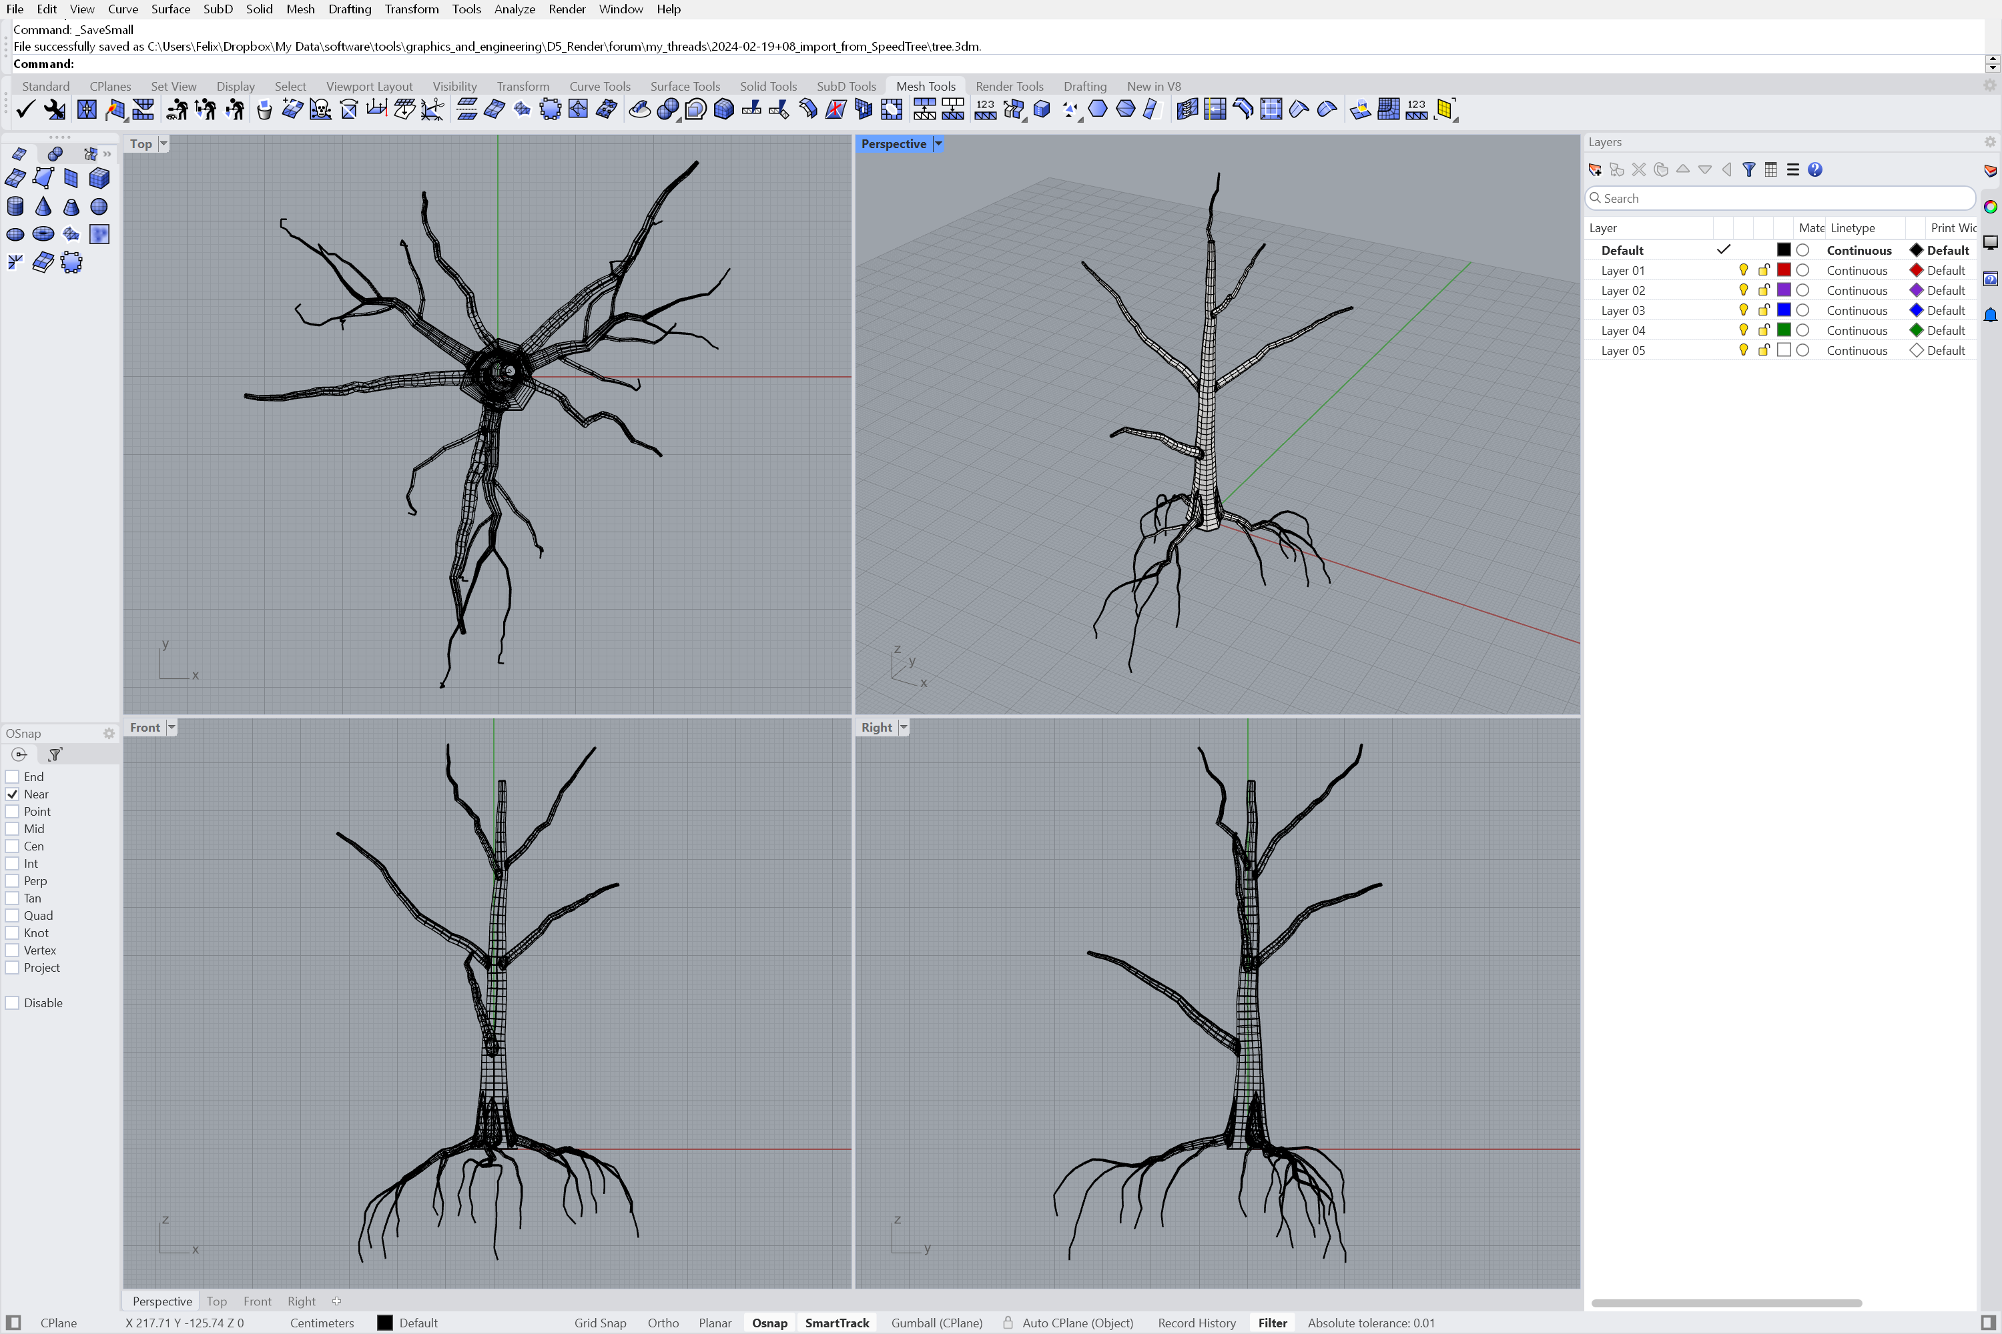
Task: Open the Top viewport dropdown arrow
Action: [163, 144]
